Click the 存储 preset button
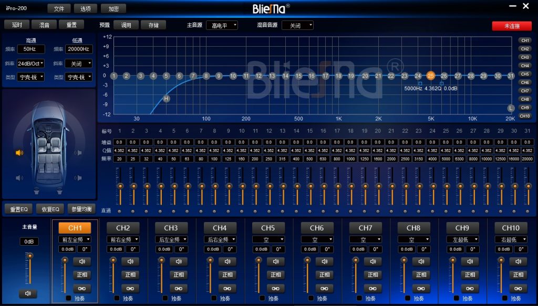The height and width of the screenshot is (306, 538). coord(153,25)
